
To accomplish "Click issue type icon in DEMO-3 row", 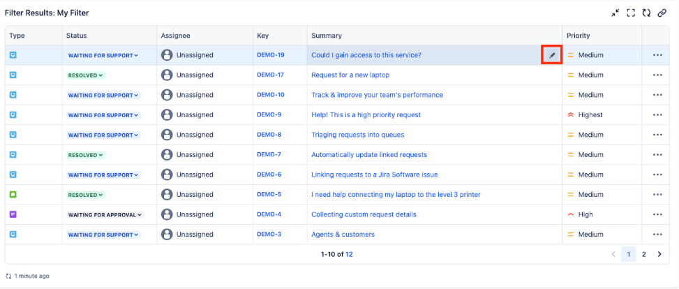I will pyautogui.click(x=13, y=235).
